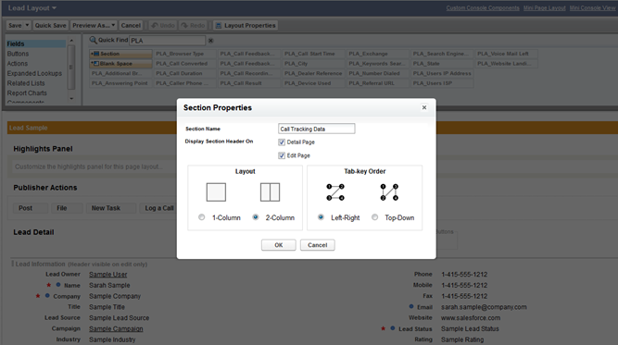Click the PLA_Call Start Time field
618x345 pixels.
click(x=314, y=54)
